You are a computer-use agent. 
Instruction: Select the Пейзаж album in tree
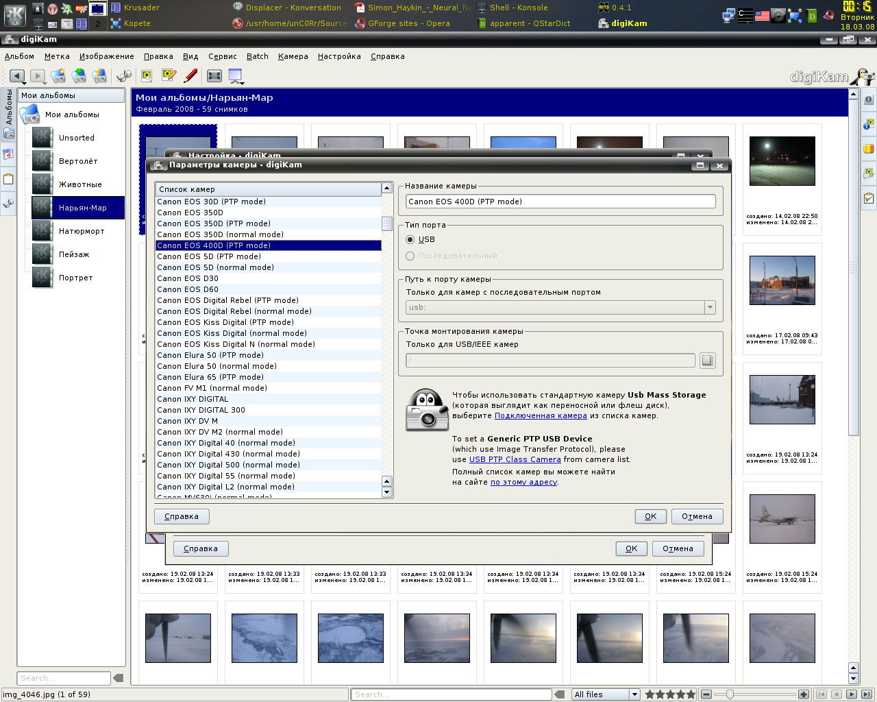(74, 254)
